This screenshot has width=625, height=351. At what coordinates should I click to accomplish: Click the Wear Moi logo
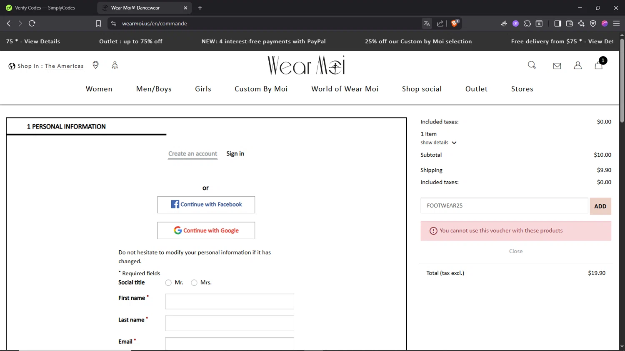click(306, 65)
